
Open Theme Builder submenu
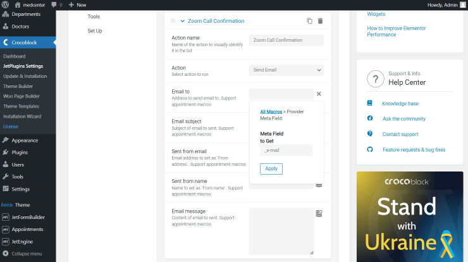pyautogui.click(x=18, y=86)
